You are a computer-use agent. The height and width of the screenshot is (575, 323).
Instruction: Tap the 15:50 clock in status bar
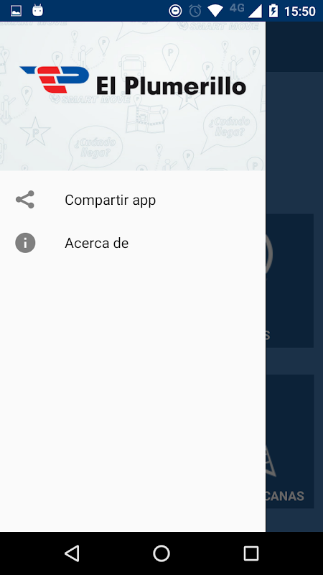300,11
